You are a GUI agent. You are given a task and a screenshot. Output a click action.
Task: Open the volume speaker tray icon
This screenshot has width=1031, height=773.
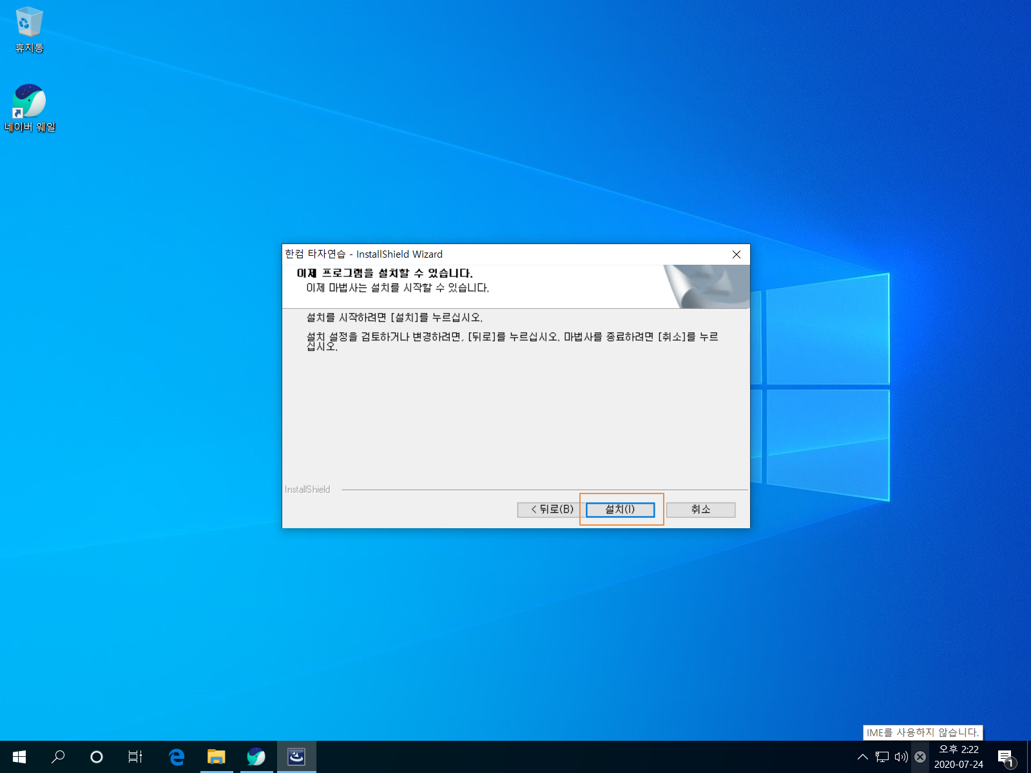(x=901, y=757)
